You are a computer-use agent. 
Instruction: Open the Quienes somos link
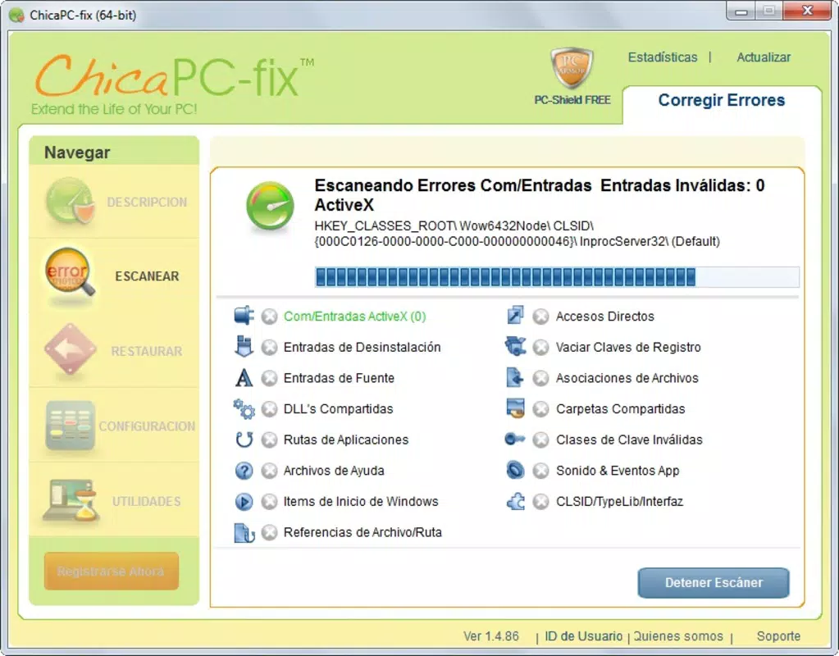click(678, 636)
